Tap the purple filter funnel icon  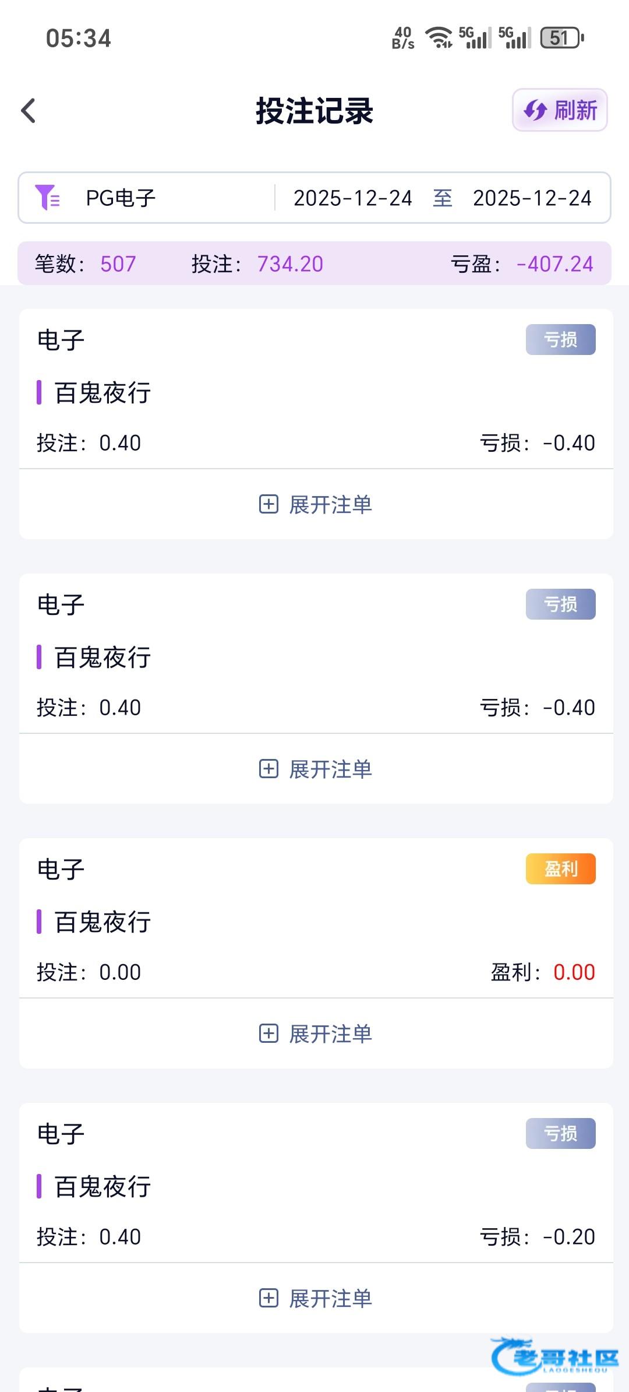(x=47, y=198)
